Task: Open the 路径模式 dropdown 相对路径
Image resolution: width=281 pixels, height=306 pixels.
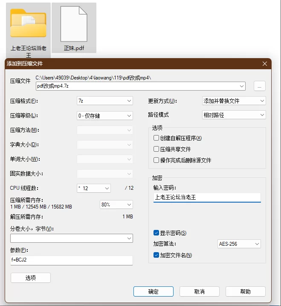Action: tap(234, 115)
